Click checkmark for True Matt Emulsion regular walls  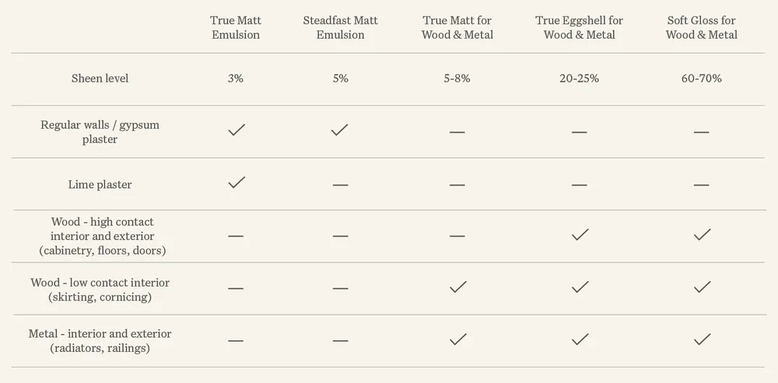[x=237, y=130]
